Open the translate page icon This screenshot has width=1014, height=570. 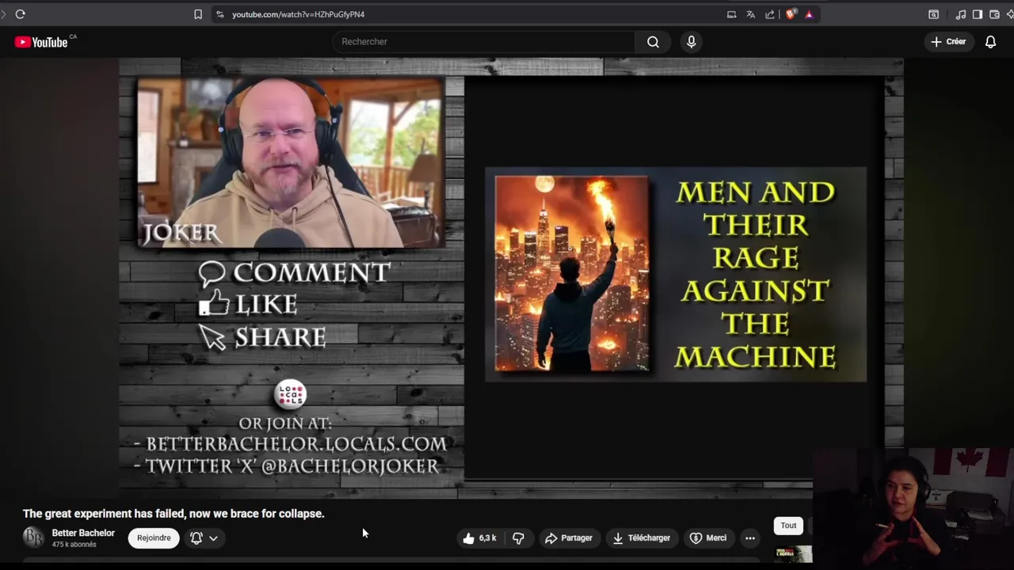750,14
